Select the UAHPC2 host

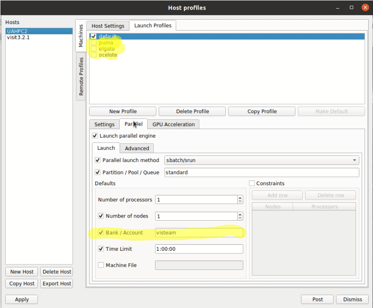39,31
